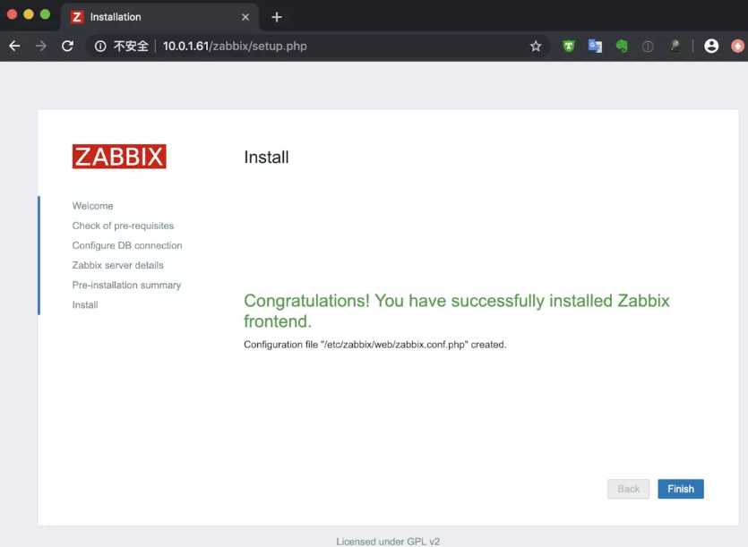Click the configuration file created text
The height and width of the screenshot is (547, 748).
pos(375,345)
